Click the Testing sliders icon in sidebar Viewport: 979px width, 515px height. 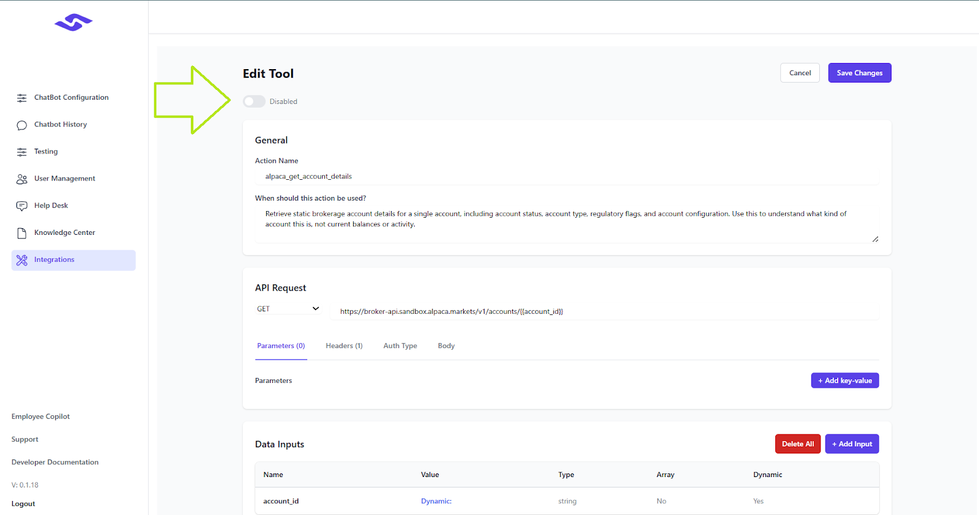tap(22, 152)
